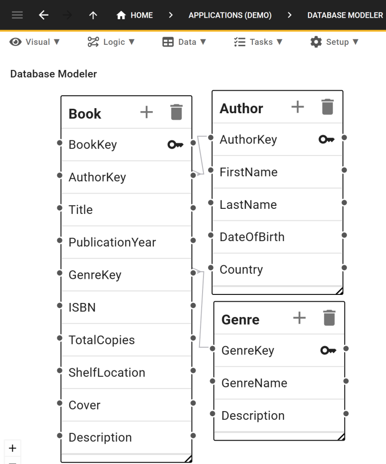Image resolution: width=386 pixels, height=464 pixels.
Task: Click the zoom in button at bottom left
Action: point(13,448)
